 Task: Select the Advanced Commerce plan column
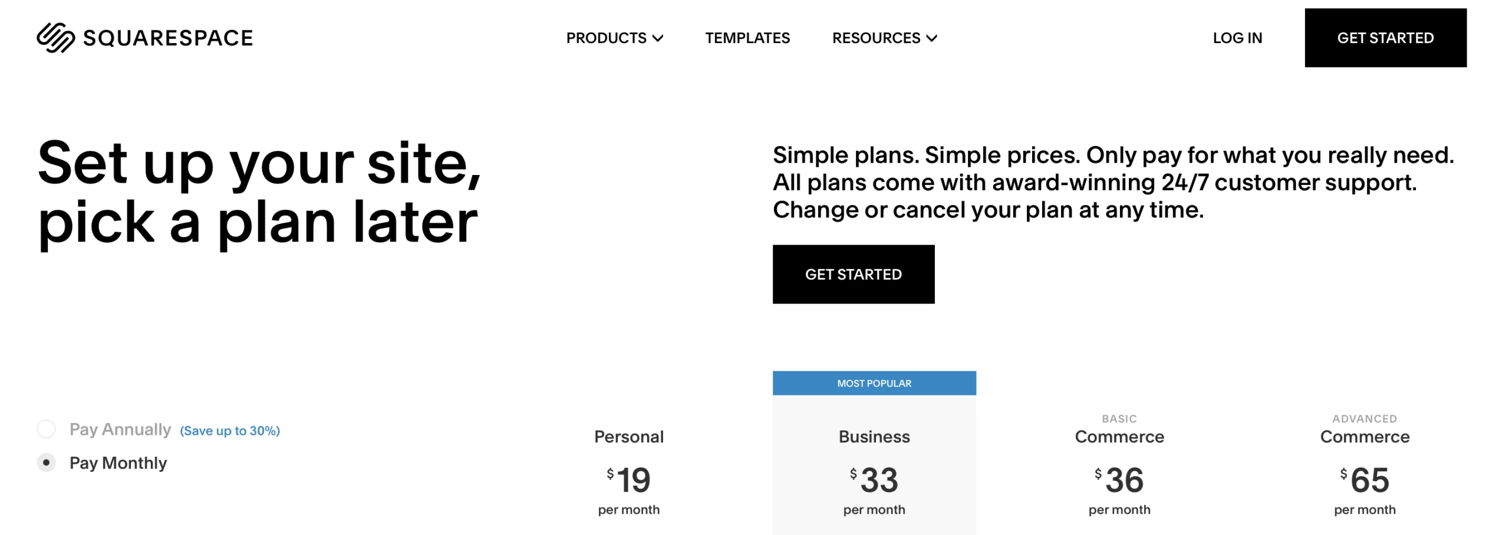click(x=1364, y=437)
